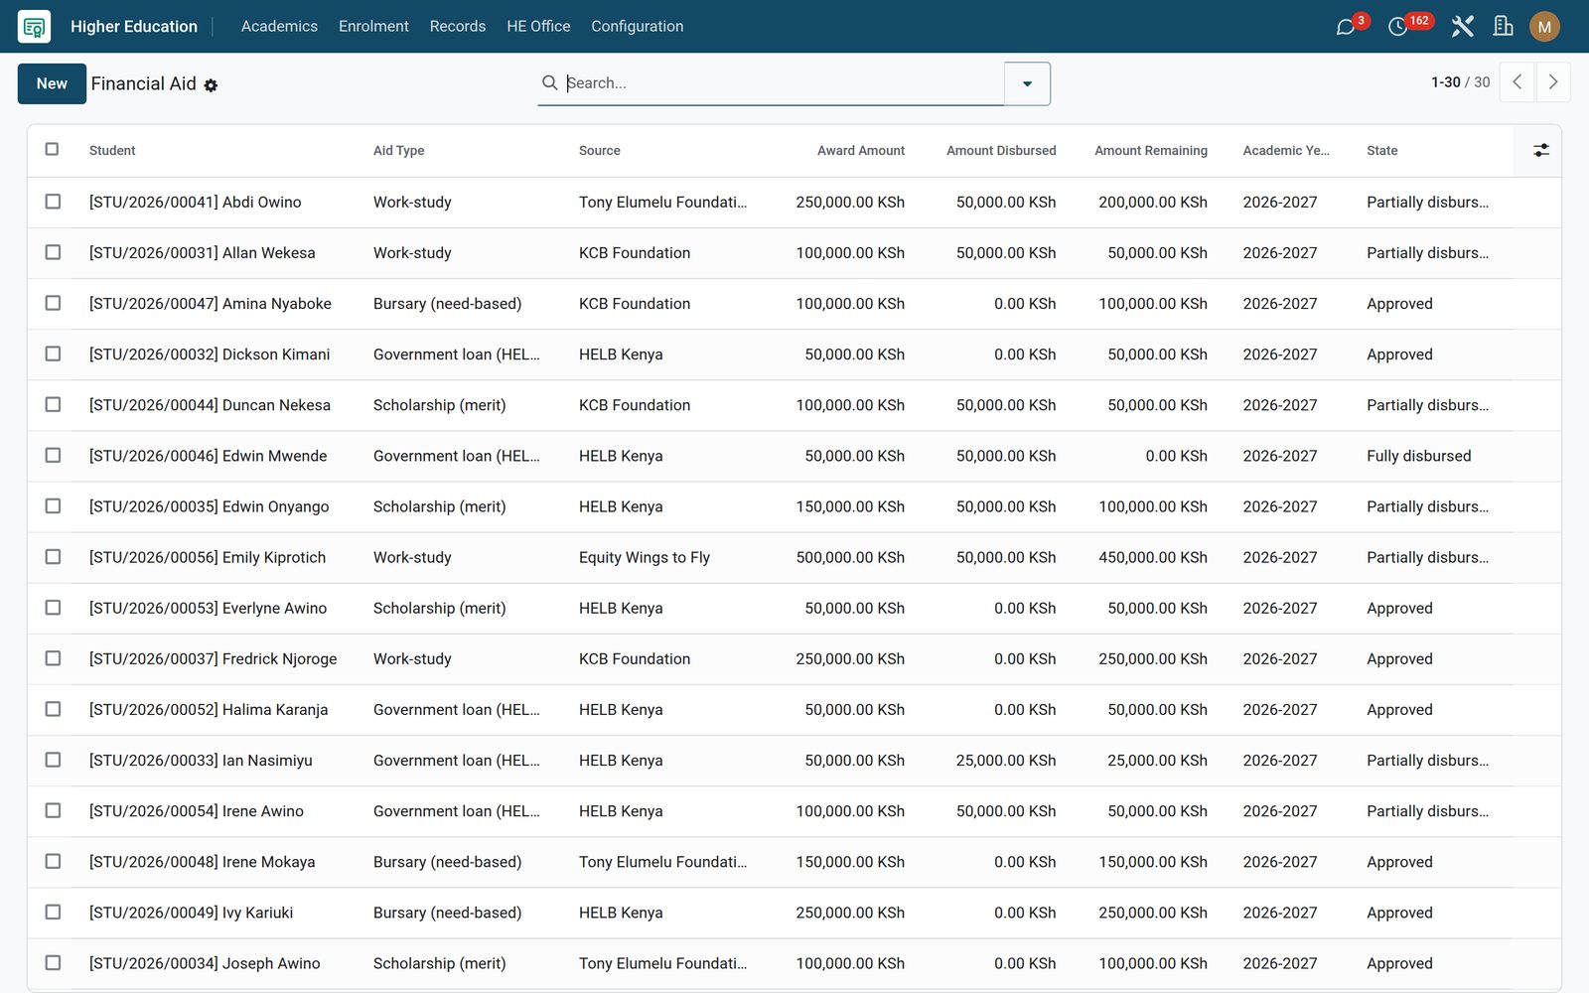Focus the Search input field

click(x=783, y=83)
